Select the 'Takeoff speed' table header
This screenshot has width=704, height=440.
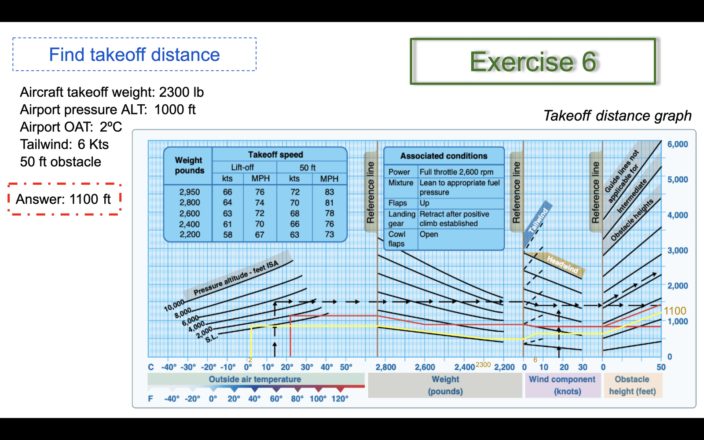(x=275, y=154)
